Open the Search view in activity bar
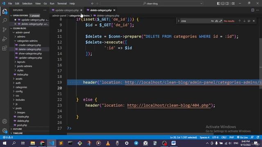 coord(5,20)
